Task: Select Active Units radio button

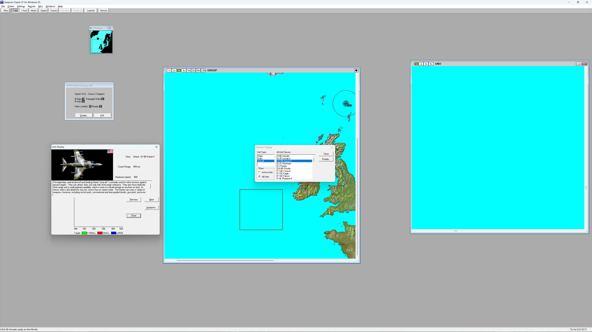Action: 260,172
